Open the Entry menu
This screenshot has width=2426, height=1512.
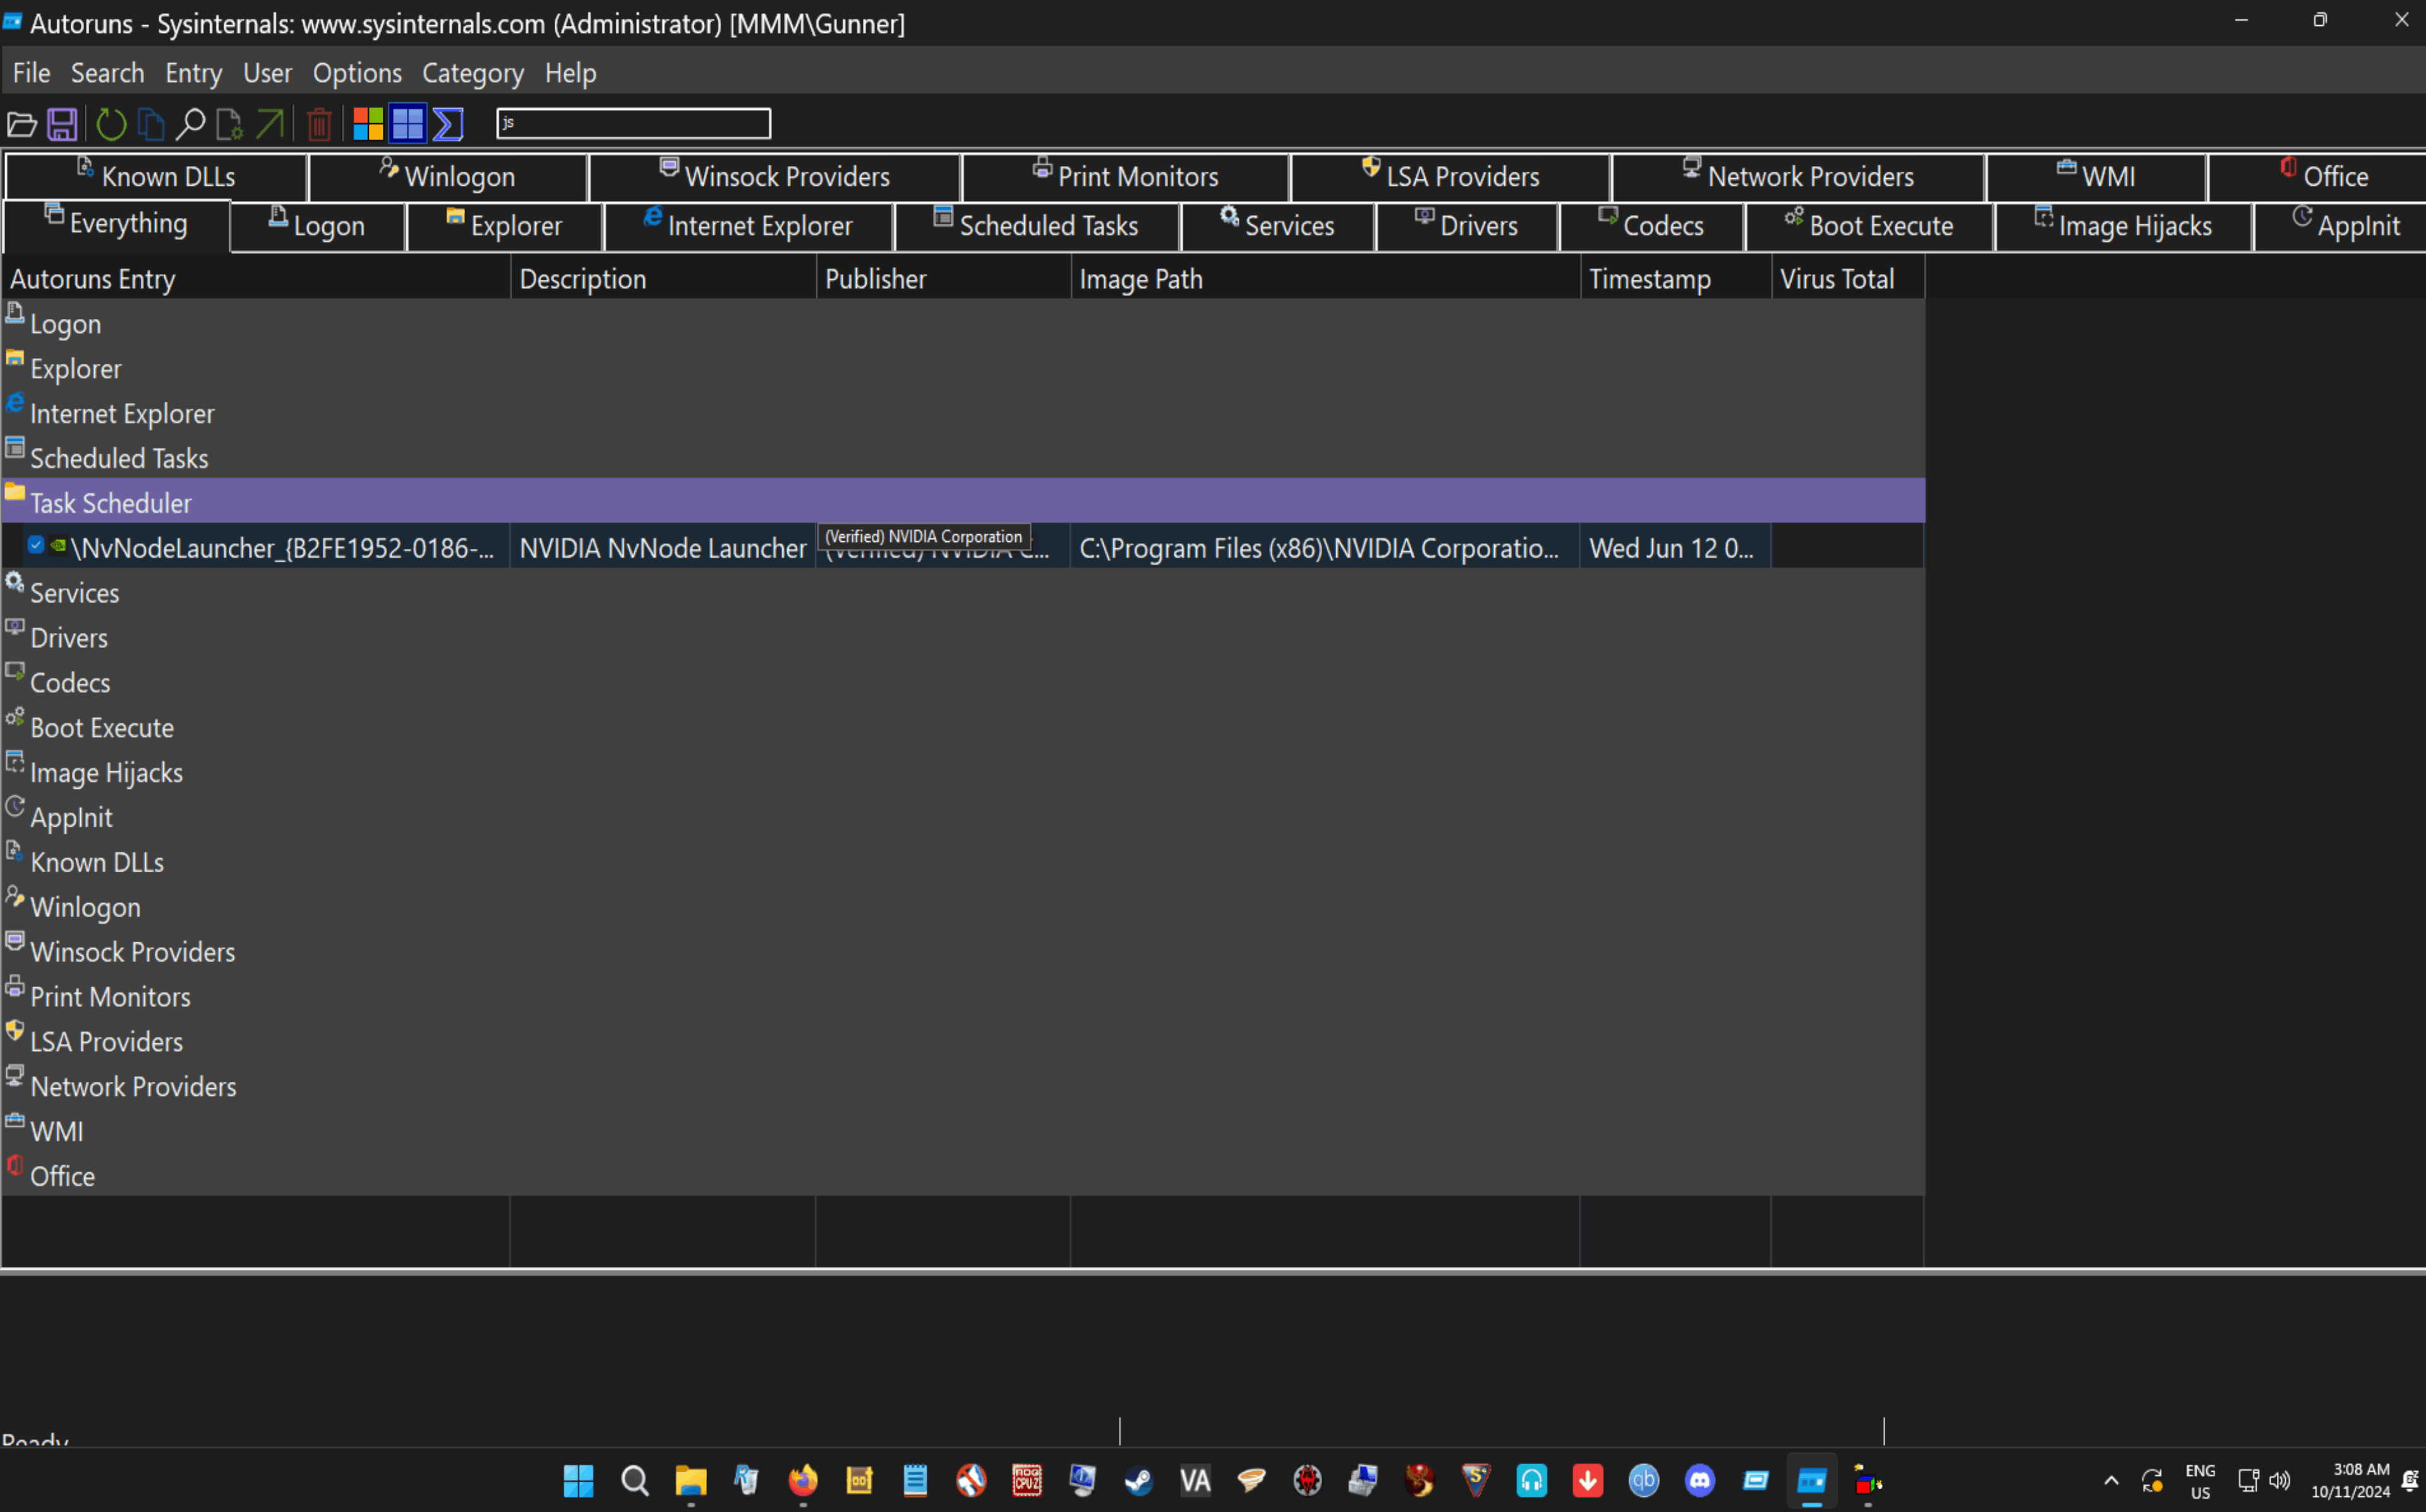[x=193, y=73]
